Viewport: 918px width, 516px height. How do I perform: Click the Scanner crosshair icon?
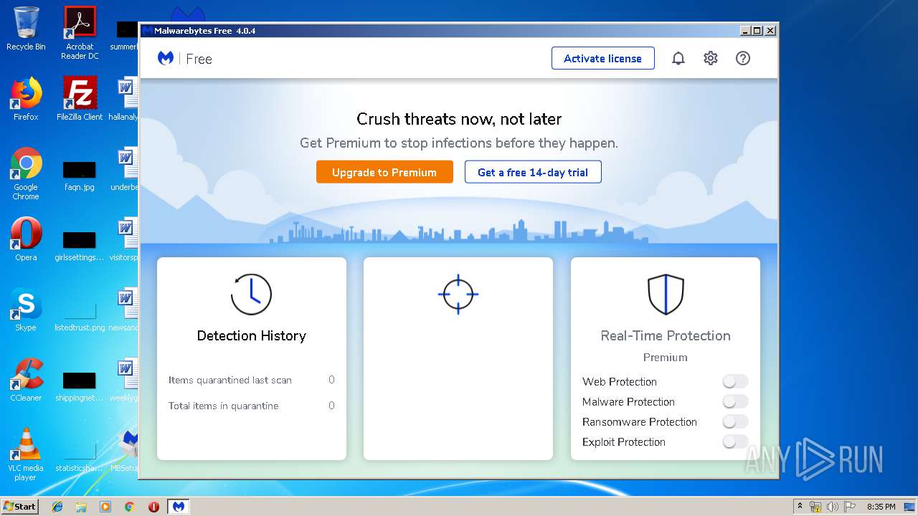click(x=458, y=294)
